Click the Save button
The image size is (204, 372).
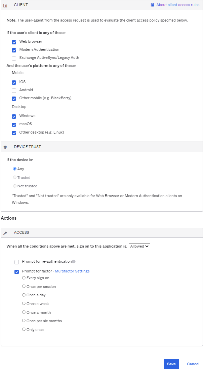[x=171, y=364]
